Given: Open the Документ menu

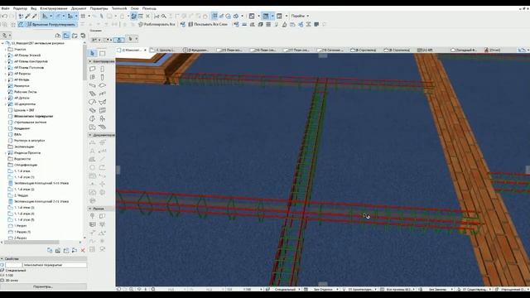Looking at the screenshot, I should tap(79, 8).
